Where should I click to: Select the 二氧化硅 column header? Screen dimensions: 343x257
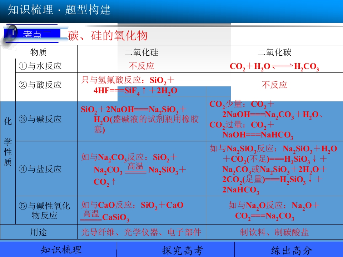(x=141, y=52)
